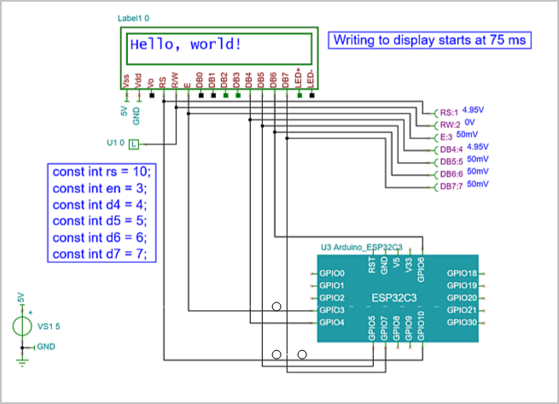Select the DB4:4 voltage probe
Viewport: 559px width, 404px height.
pyautogui.click(x=451, y=149)
